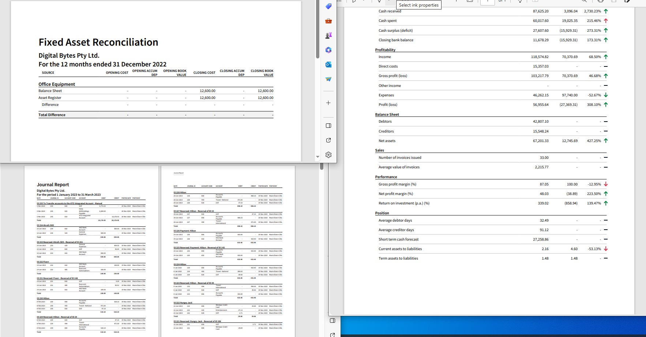Click the "Digital Bytes Pty Ltd." heading in the Fixed Asset report
The image size is (646, 337).
[x=69, y=55]
